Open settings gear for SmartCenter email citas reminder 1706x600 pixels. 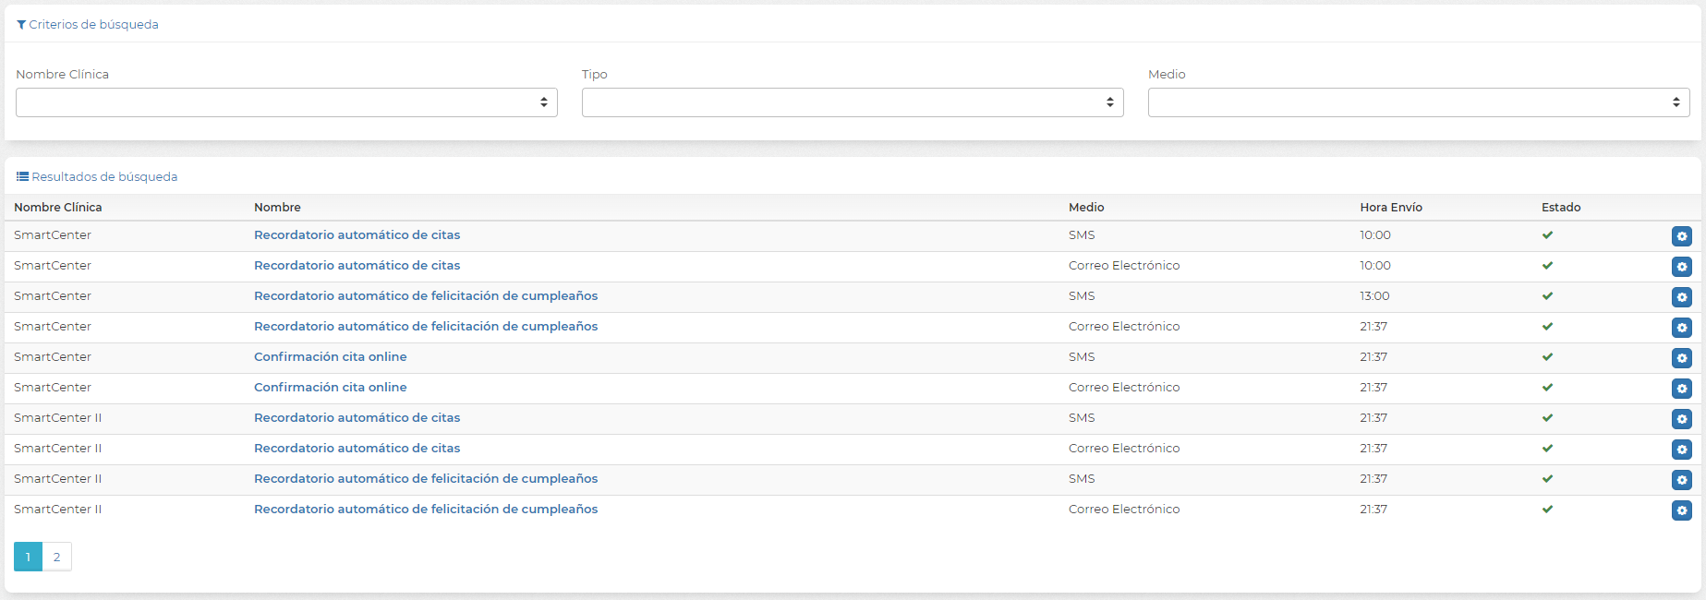pyautogui.click(x=1681, y=267)
